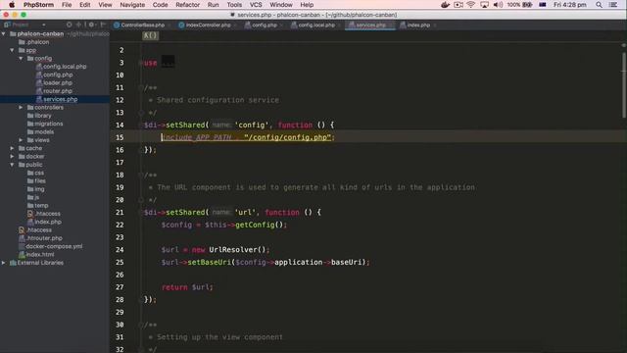Image resolution: width=627 pixels, height=353 pixels.
Task: Close the services.php editor tab
Action: pyautogui.click(x=391, y=25)
